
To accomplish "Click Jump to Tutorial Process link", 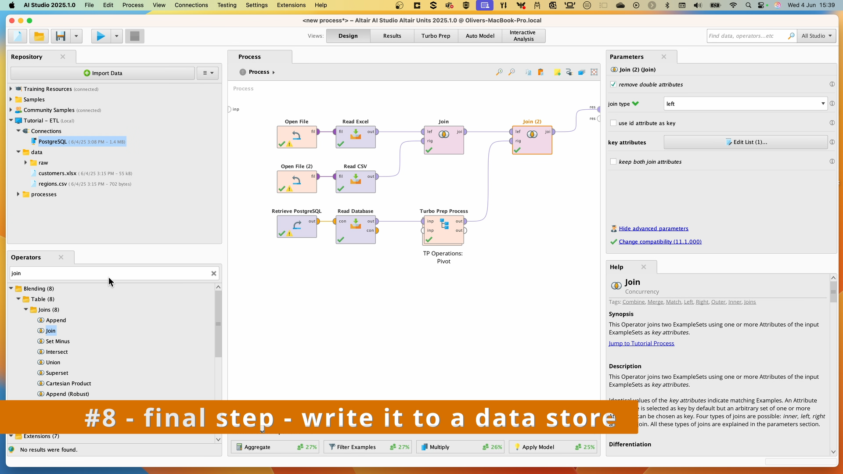I will click(x=641, y=344).
